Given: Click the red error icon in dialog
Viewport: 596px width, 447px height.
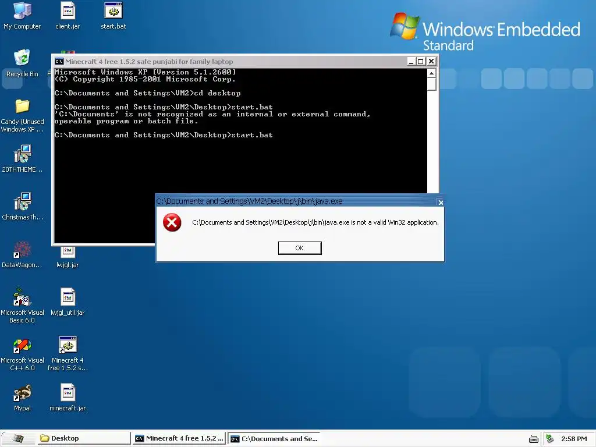Looking at the screenshot, I should (x=172, y=222).
